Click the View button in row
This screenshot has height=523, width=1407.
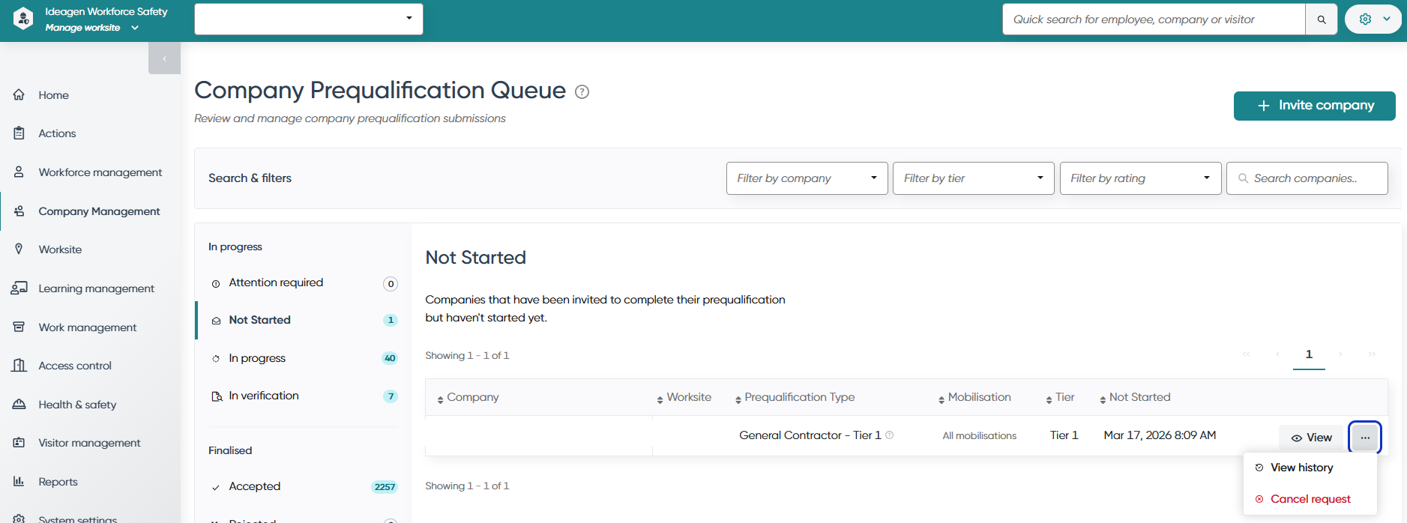click(1311, 438)
